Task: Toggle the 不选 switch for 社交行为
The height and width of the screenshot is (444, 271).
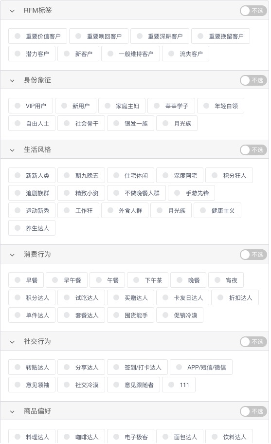Action: pyautogui.click(x=253, y=342)
